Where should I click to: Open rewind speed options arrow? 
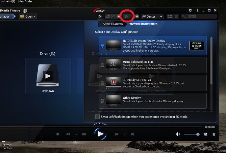[x=76, y=134]
